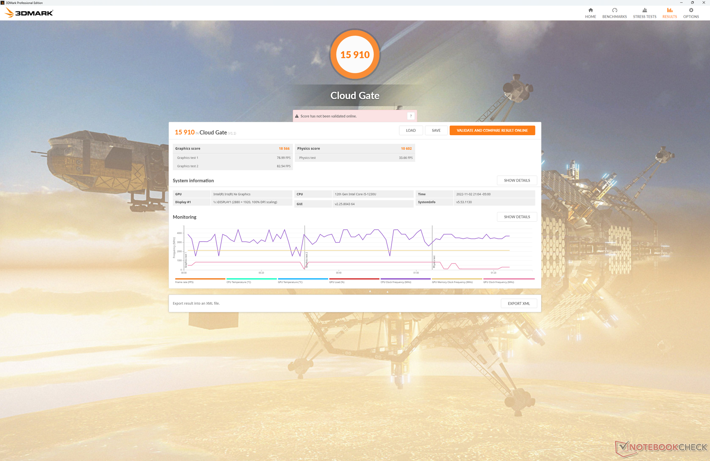Image resolution: width=710 pixels, height=461 pixels.
Task: Click the Physics test marker on chart
Action: tap(434, 261)
